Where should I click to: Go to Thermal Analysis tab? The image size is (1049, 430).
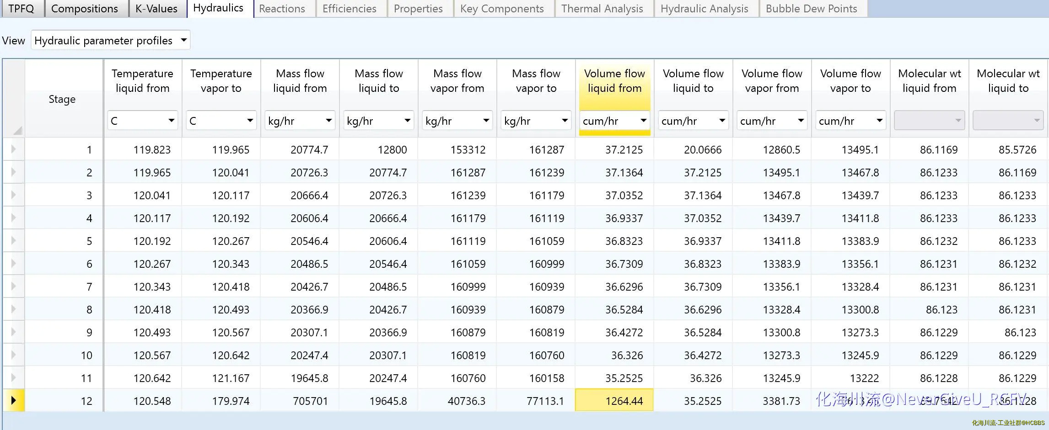coord(603,9)
